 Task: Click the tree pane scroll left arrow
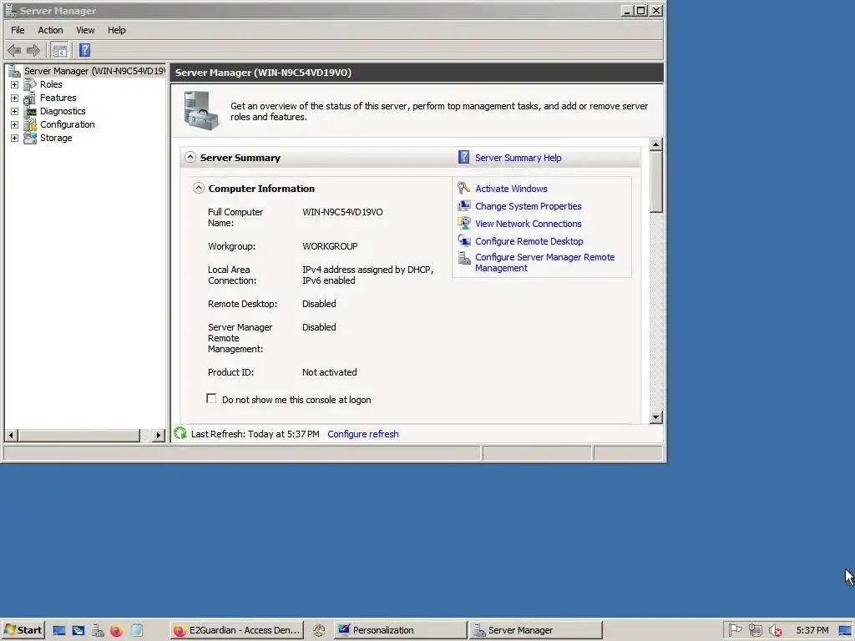pos(12,435)
